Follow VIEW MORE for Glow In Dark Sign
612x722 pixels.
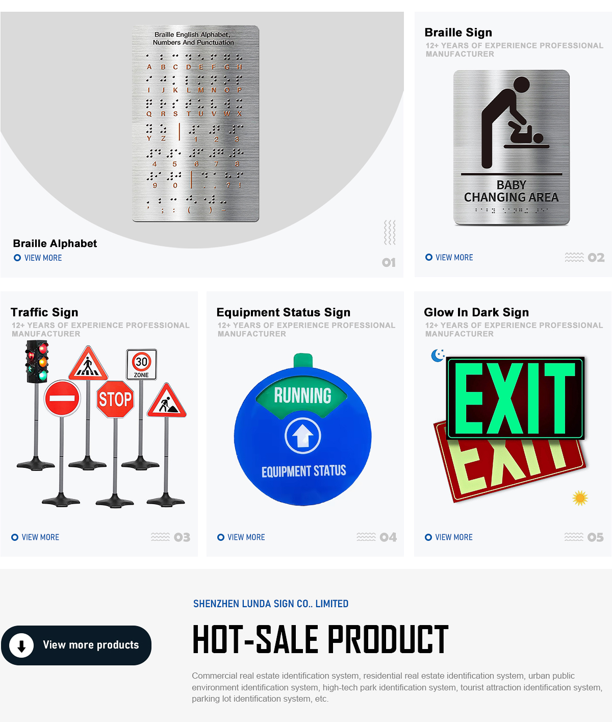tap(454, 537)
